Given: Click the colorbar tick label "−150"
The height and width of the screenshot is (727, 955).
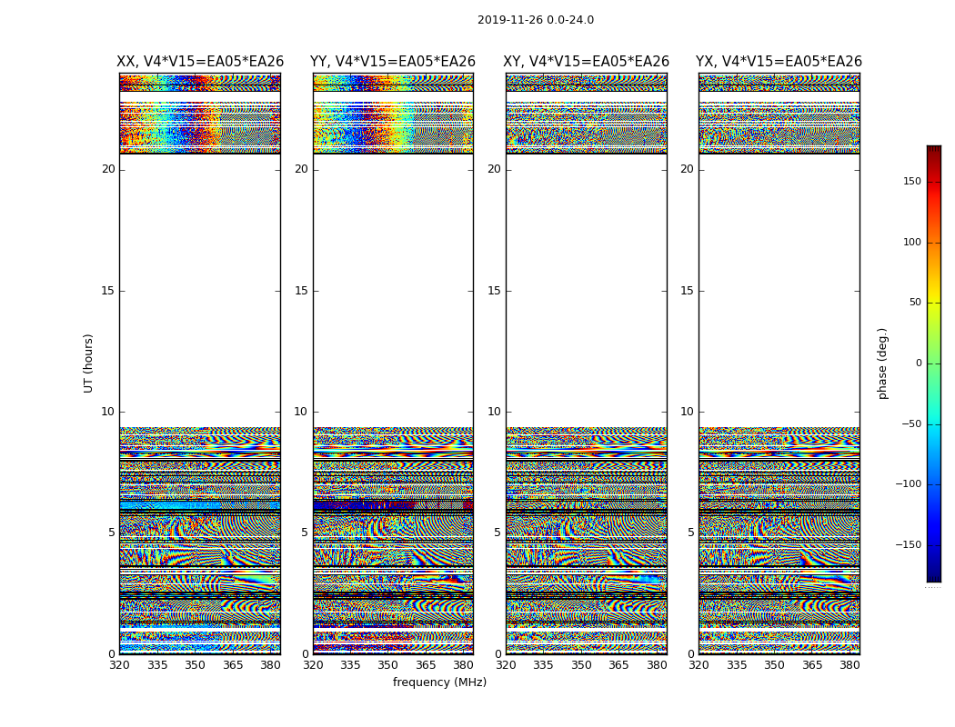Looking at the screenshot, I should click(908, 545).
